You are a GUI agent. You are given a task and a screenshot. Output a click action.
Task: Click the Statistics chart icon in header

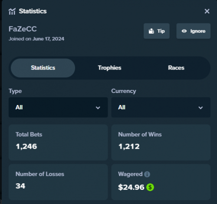12,11
